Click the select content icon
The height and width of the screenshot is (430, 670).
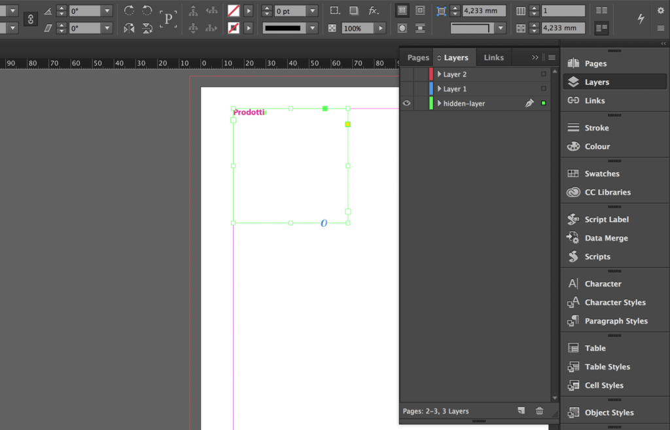tap(193, 28)
